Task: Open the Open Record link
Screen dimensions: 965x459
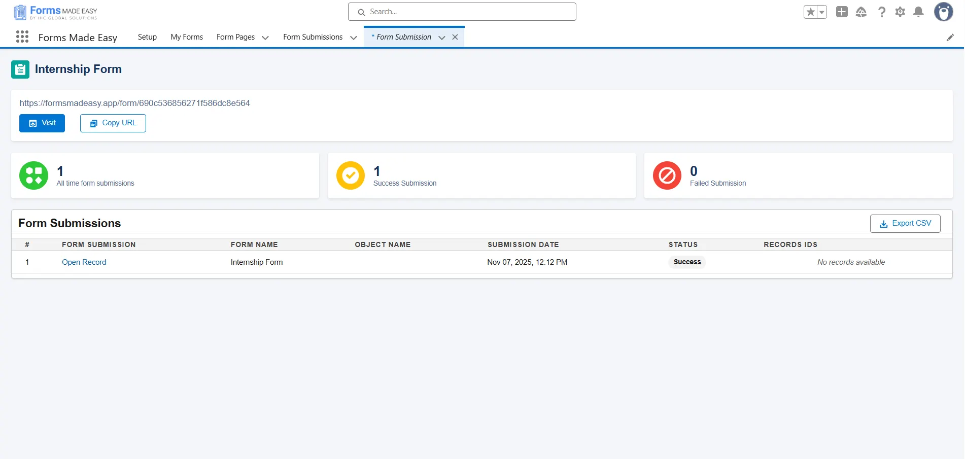Action: (x=84, y=262)
